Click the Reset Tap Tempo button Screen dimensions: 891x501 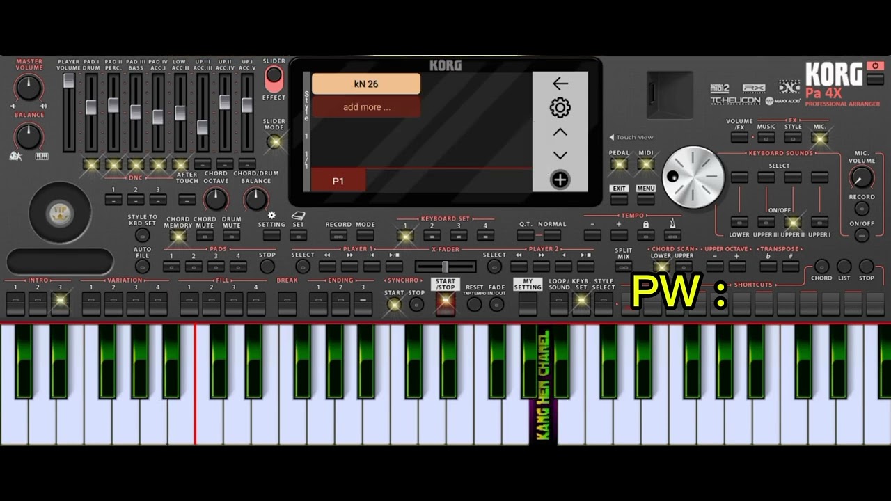click(x=474, y=304)
